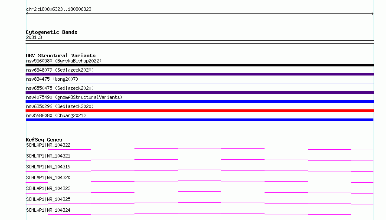Open variant nsv5686080 (Chuang2021) label
This screenshot has width=386, height=220.
56,115
